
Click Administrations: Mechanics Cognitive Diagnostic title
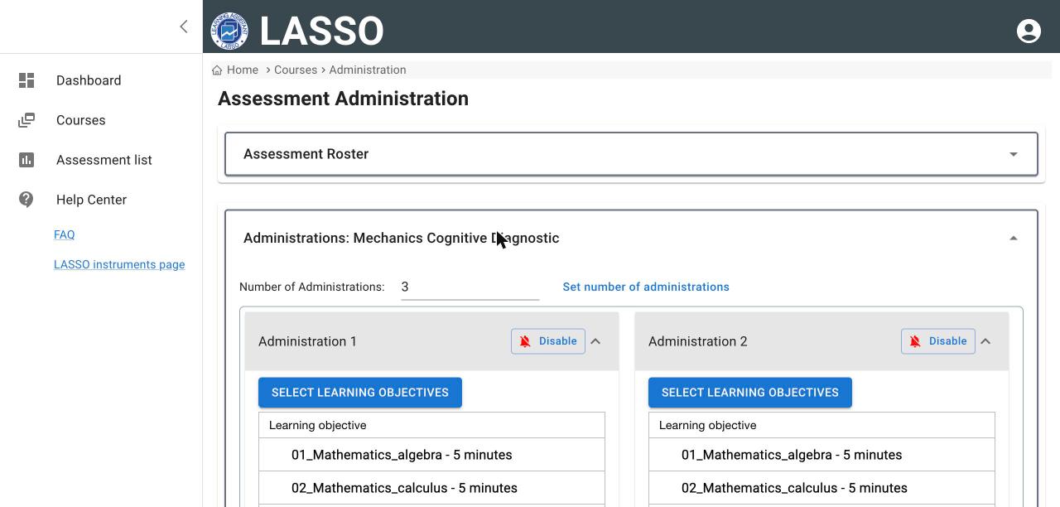click(402, 238)
